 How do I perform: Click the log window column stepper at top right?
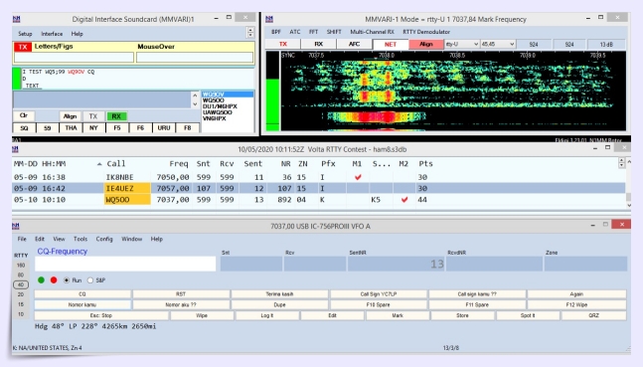pyautogui.click(x=622, y=163)
